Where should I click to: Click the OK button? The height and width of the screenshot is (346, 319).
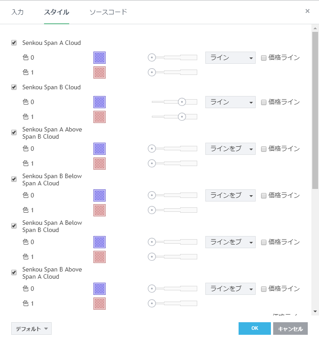point(254,328)
